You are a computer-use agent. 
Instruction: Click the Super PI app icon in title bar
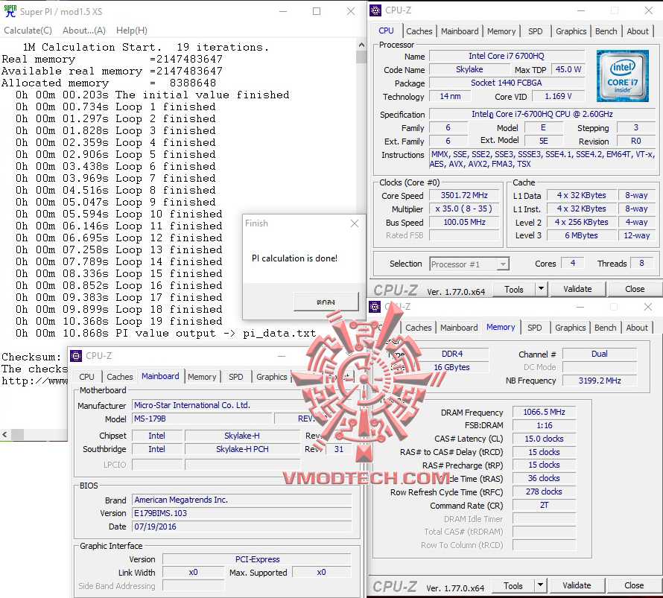pyautogui.click(x=10, y=11)
